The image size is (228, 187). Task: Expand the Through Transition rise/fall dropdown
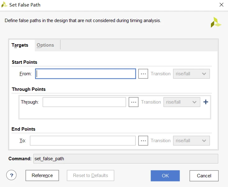182,102
